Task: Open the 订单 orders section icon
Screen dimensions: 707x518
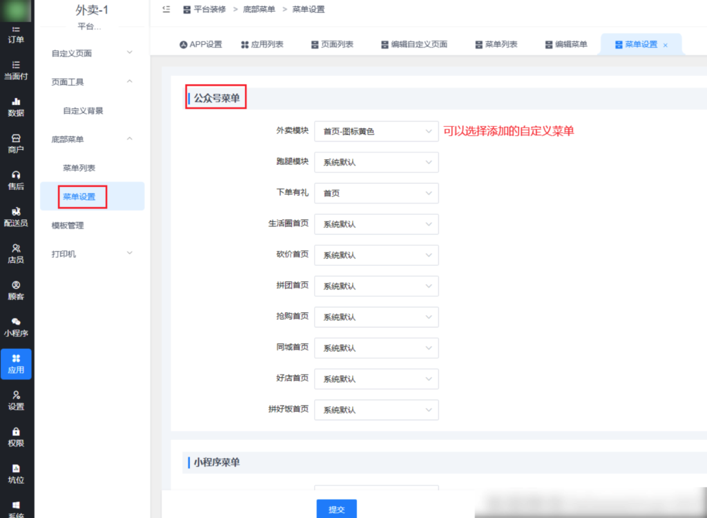Action: (17, 33)
